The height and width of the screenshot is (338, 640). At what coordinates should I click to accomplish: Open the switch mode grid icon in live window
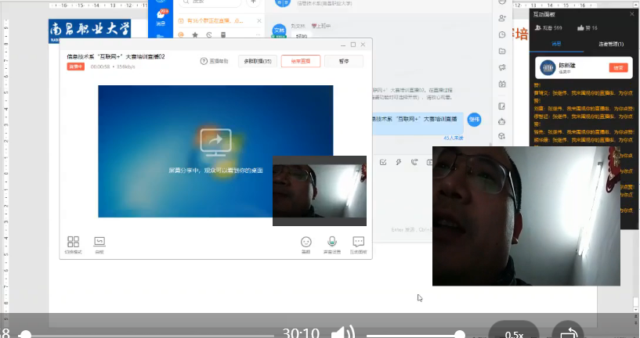pos(73,242)
